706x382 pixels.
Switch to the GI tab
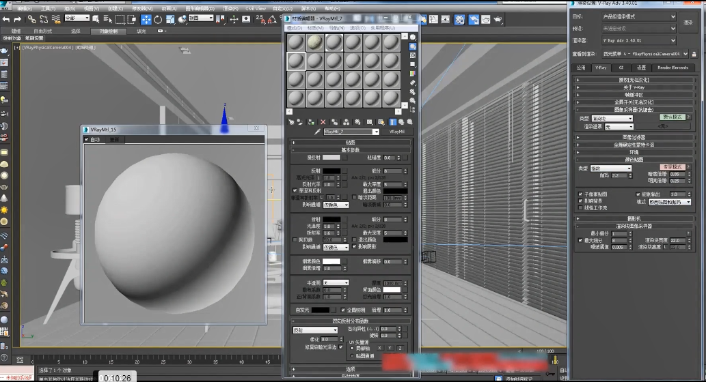click(x=621, y=68)
